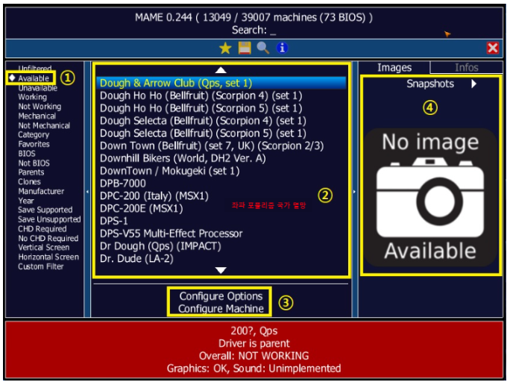This screenshot has width=510, height=385.
Task: Choose the Save Supported filter
Action: coord(45,210)
